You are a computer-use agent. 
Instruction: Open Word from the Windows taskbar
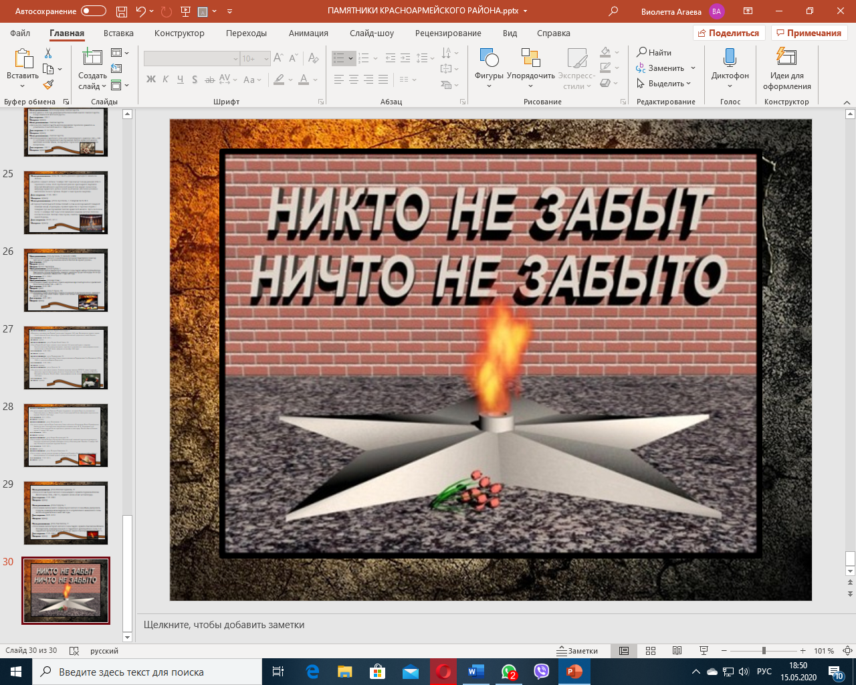click(475, 672)
